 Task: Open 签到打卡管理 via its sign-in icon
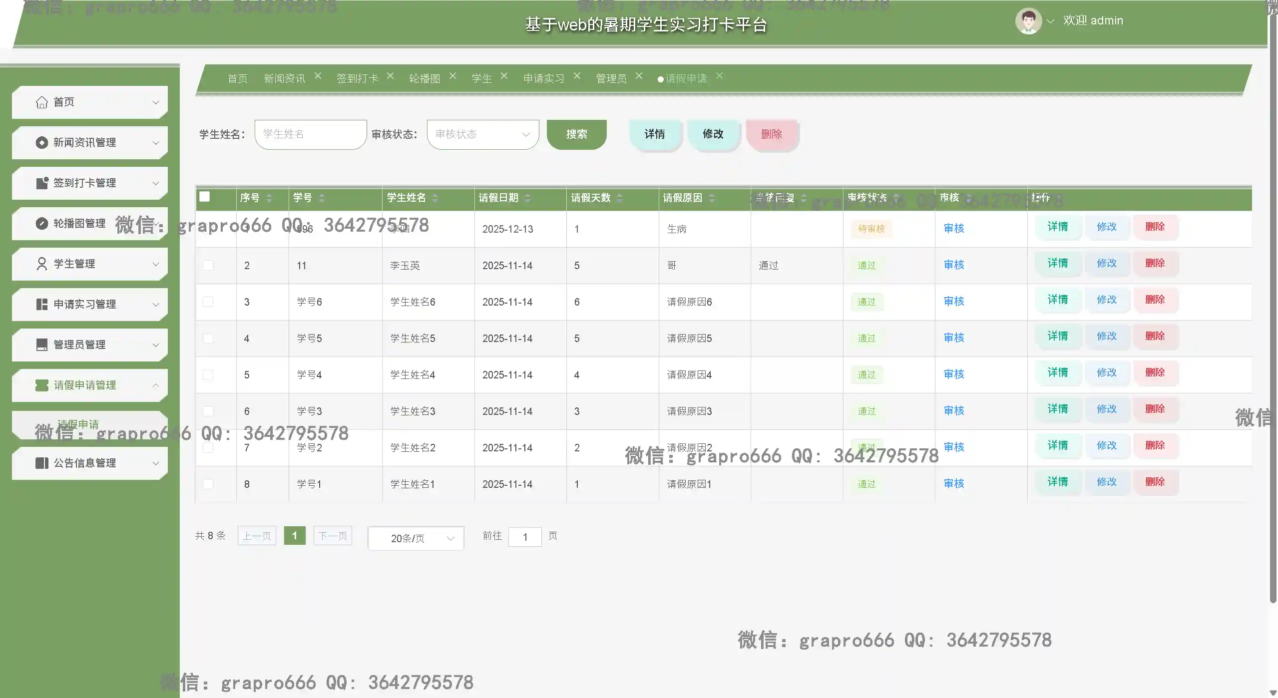(x=42, y=183)
